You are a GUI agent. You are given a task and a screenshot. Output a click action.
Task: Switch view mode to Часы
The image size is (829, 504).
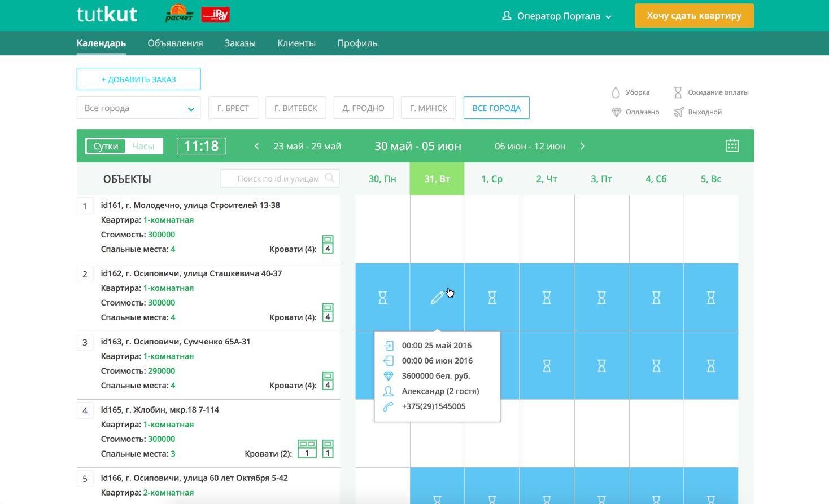pos(143,145)
